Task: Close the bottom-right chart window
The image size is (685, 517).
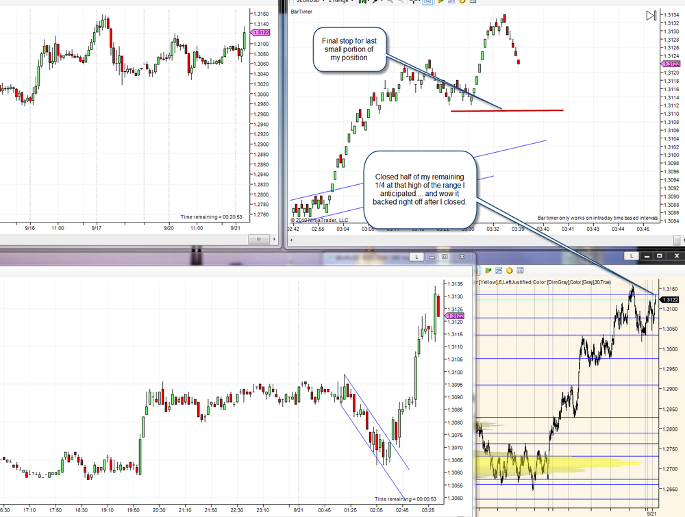Action: pos(676,256)
